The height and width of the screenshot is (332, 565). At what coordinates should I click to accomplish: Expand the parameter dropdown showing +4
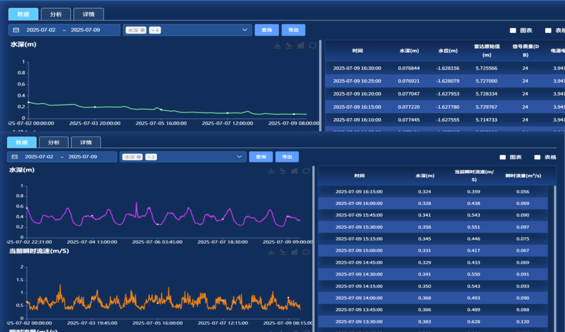(244, 30)
